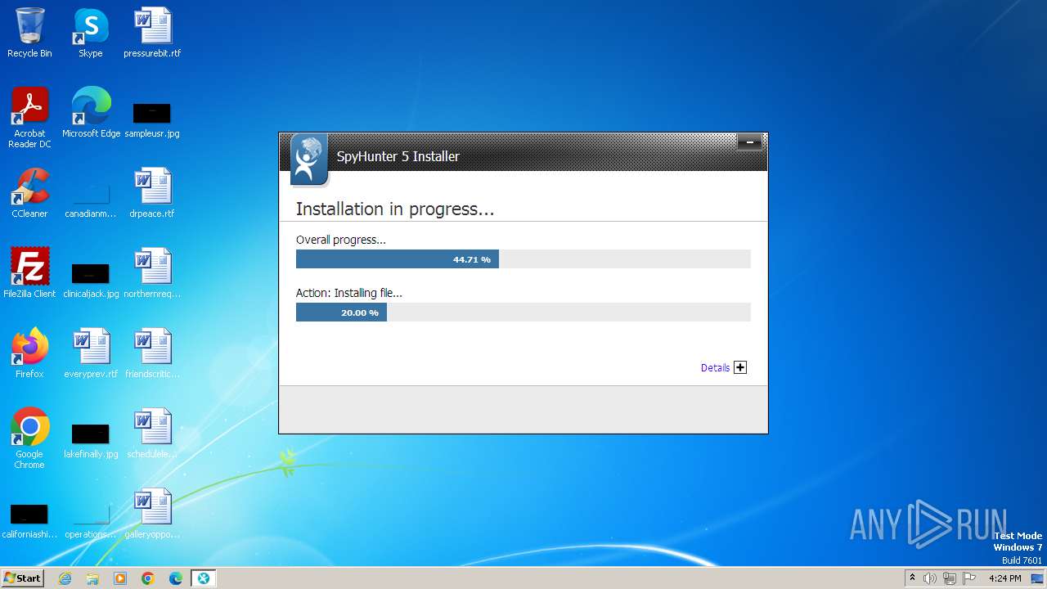
Task: Open File Explorer from taskbar
Action: click(x=92, y=578)
